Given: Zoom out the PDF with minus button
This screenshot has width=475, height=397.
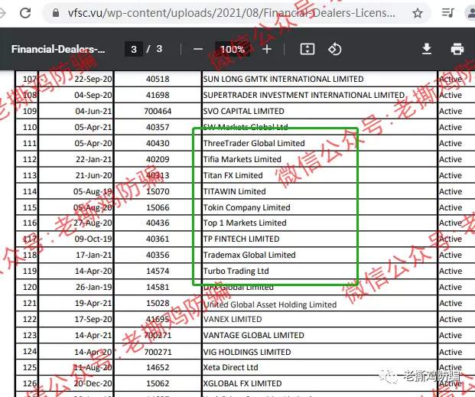Looking at the screenshot, I should [198, 49].
